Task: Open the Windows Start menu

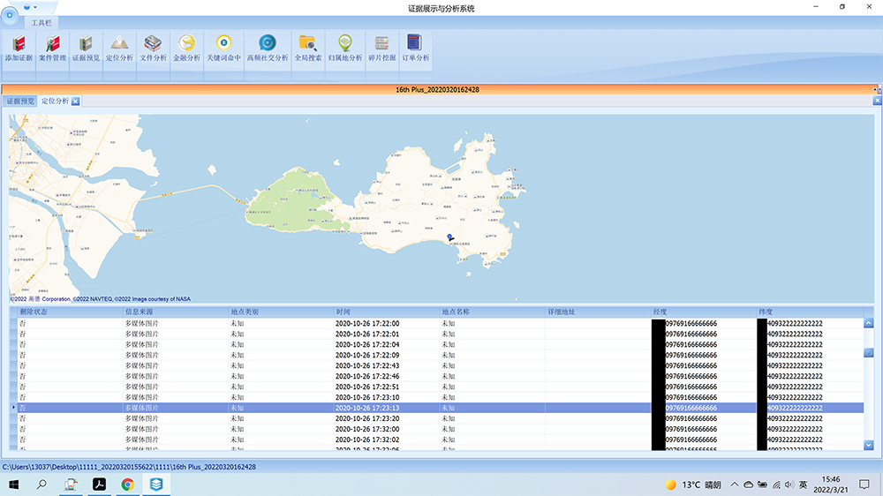Action: pyautogui.click(x=13, y=485)
